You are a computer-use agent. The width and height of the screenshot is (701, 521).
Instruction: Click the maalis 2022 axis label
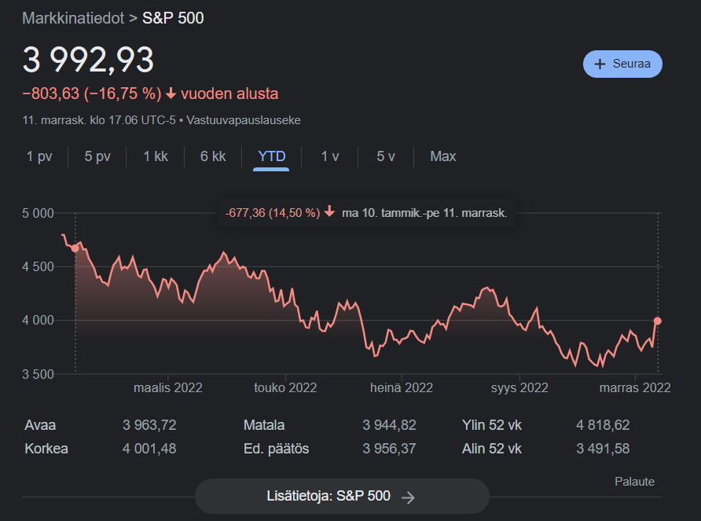[168, 387]
